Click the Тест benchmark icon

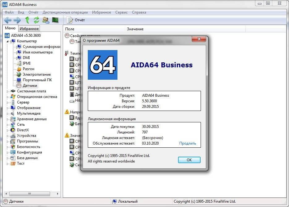pyautogui.click(x=13, y=163)
